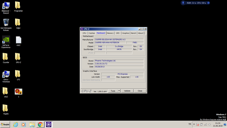Show hidden tray icons arrow
This screenshot has height=128, width=227.
coord(194,124)
